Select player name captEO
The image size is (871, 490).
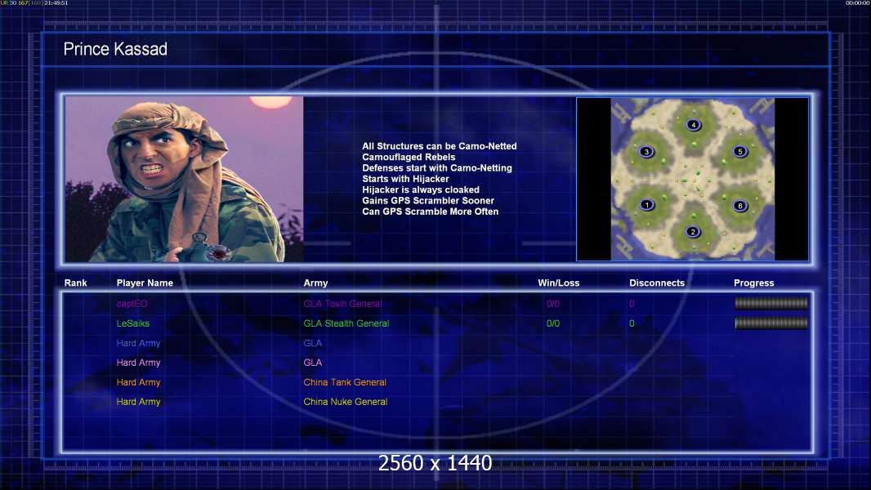[132, 304]
